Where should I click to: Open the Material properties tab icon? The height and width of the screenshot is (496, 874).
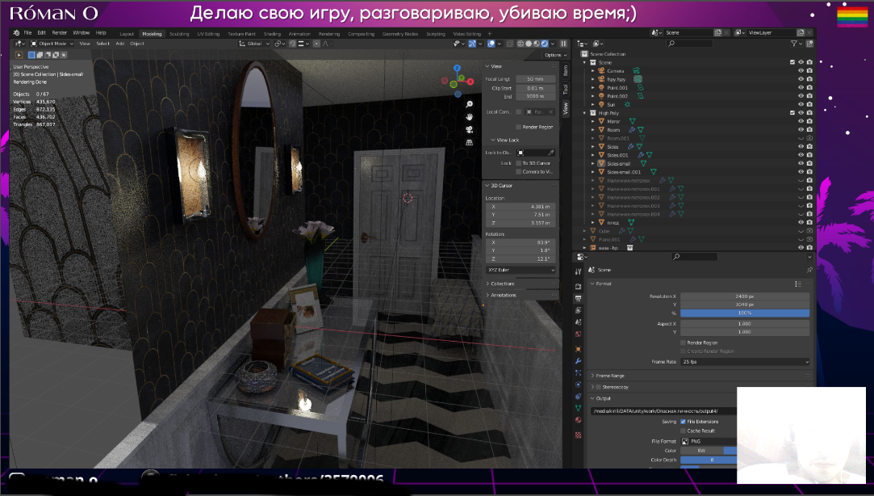coord(579,420)
